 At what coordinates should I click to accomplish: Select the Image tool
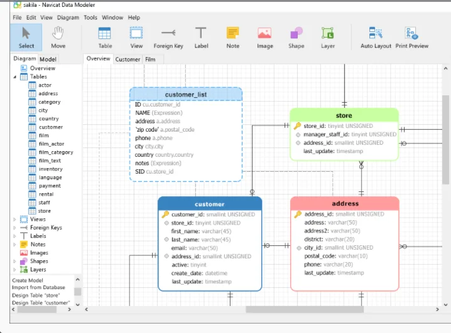[264, 38]
